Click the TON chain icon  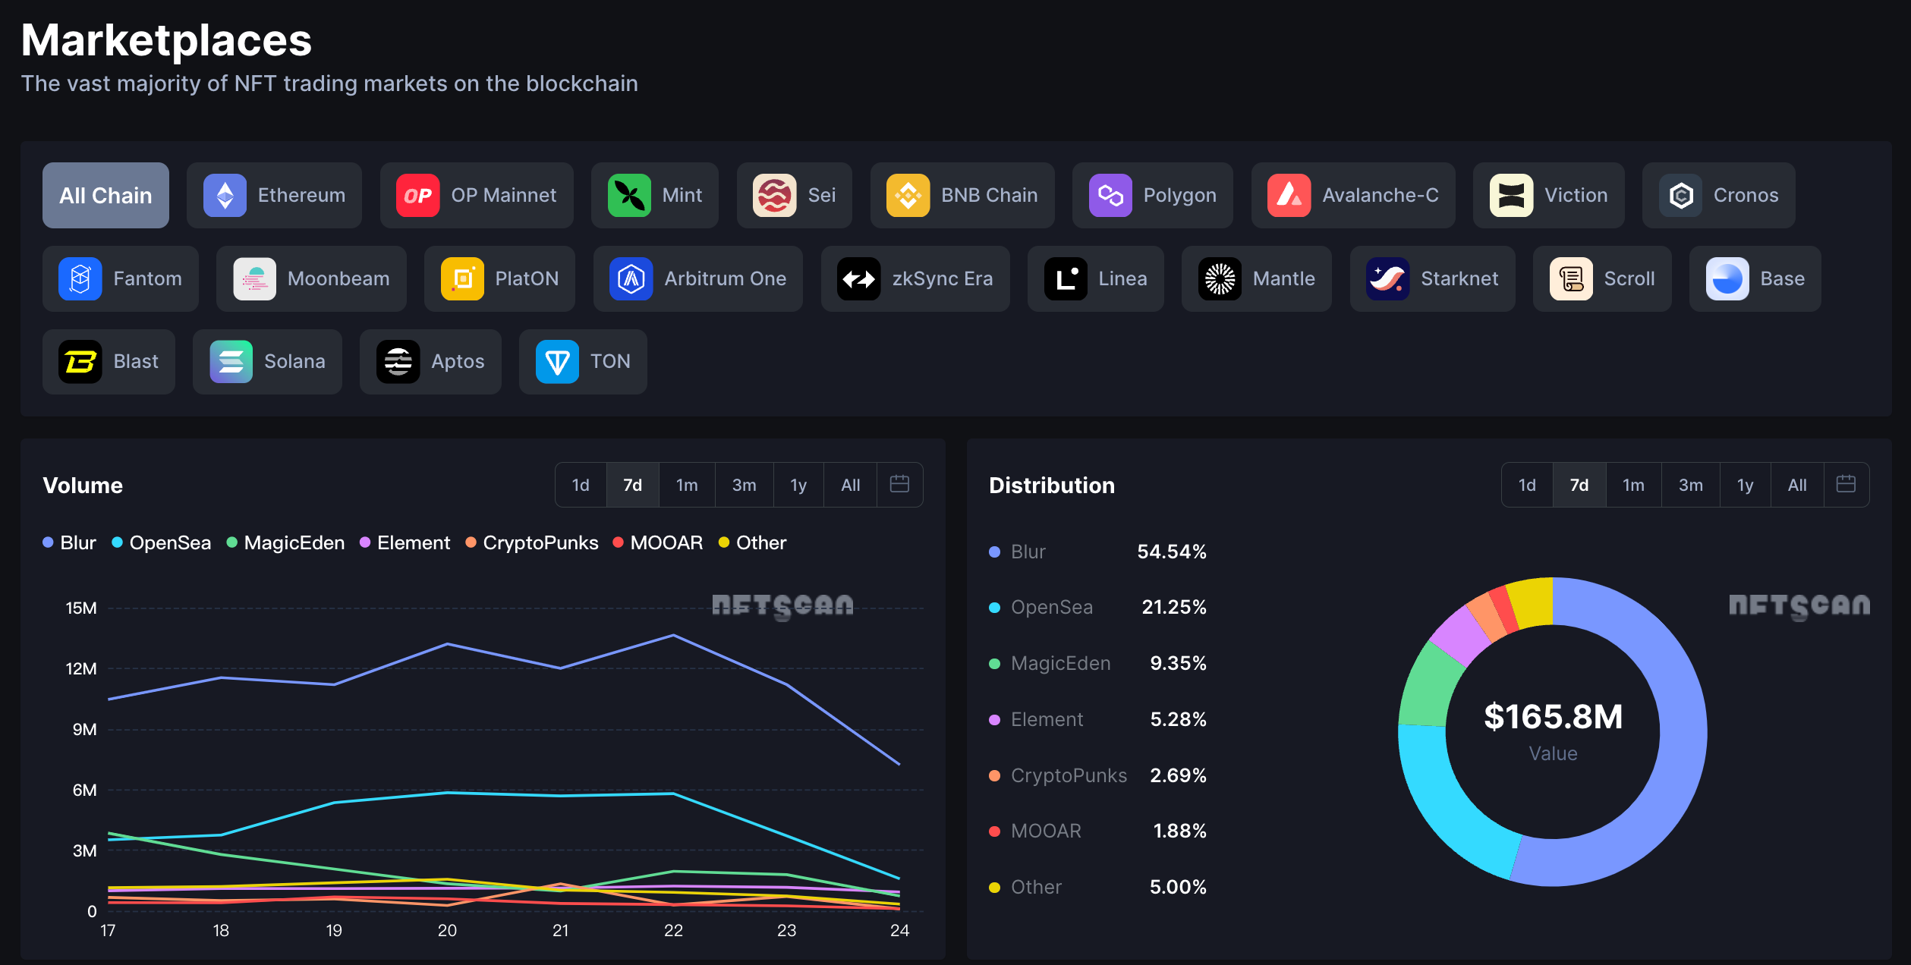[557, 362]
